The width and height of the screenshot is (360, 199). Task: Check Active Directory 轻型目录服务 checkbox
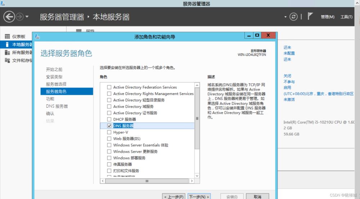coord(109,100)
